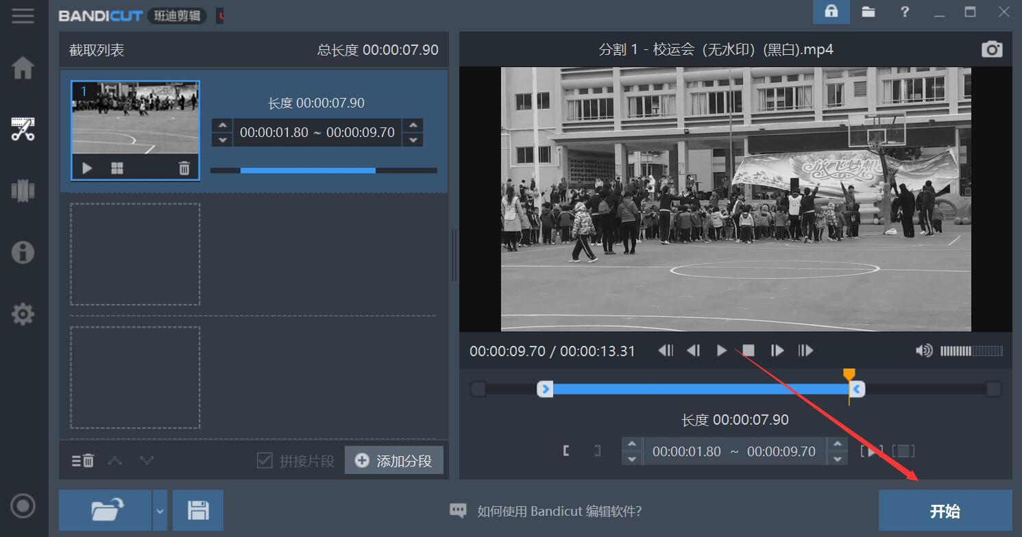The image size is (1022, 537).
Task: Mute audio with the speaker icon
Action: 924,351
